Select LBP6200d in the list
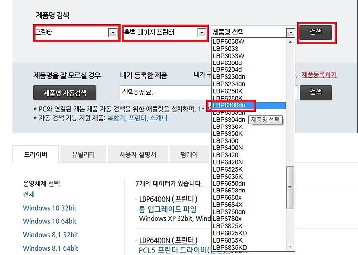The image size is (358, 255). tap(249, 63)
